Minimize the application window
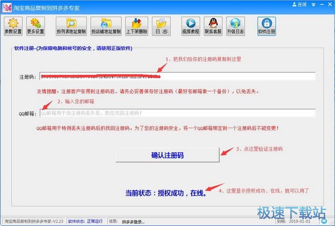The width and height of the screenshot is (335, 226). pos(322,4)
